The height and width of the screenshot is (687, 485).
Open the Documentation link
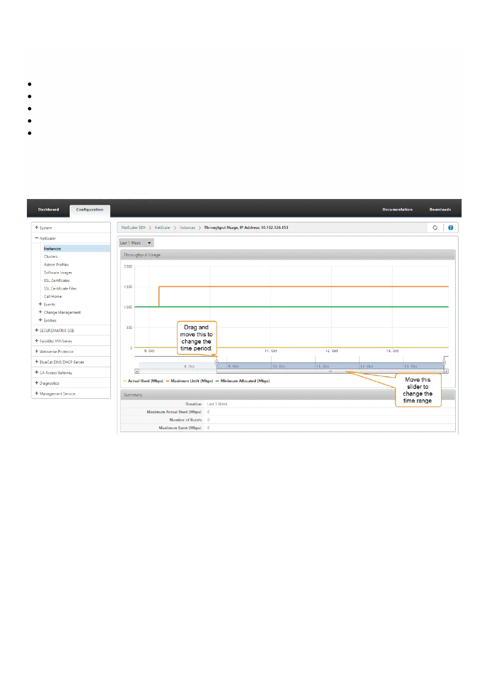397,210
